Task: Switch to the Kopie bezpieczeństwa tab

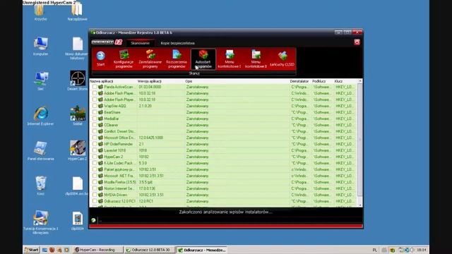Action: (x=177, y=43)
